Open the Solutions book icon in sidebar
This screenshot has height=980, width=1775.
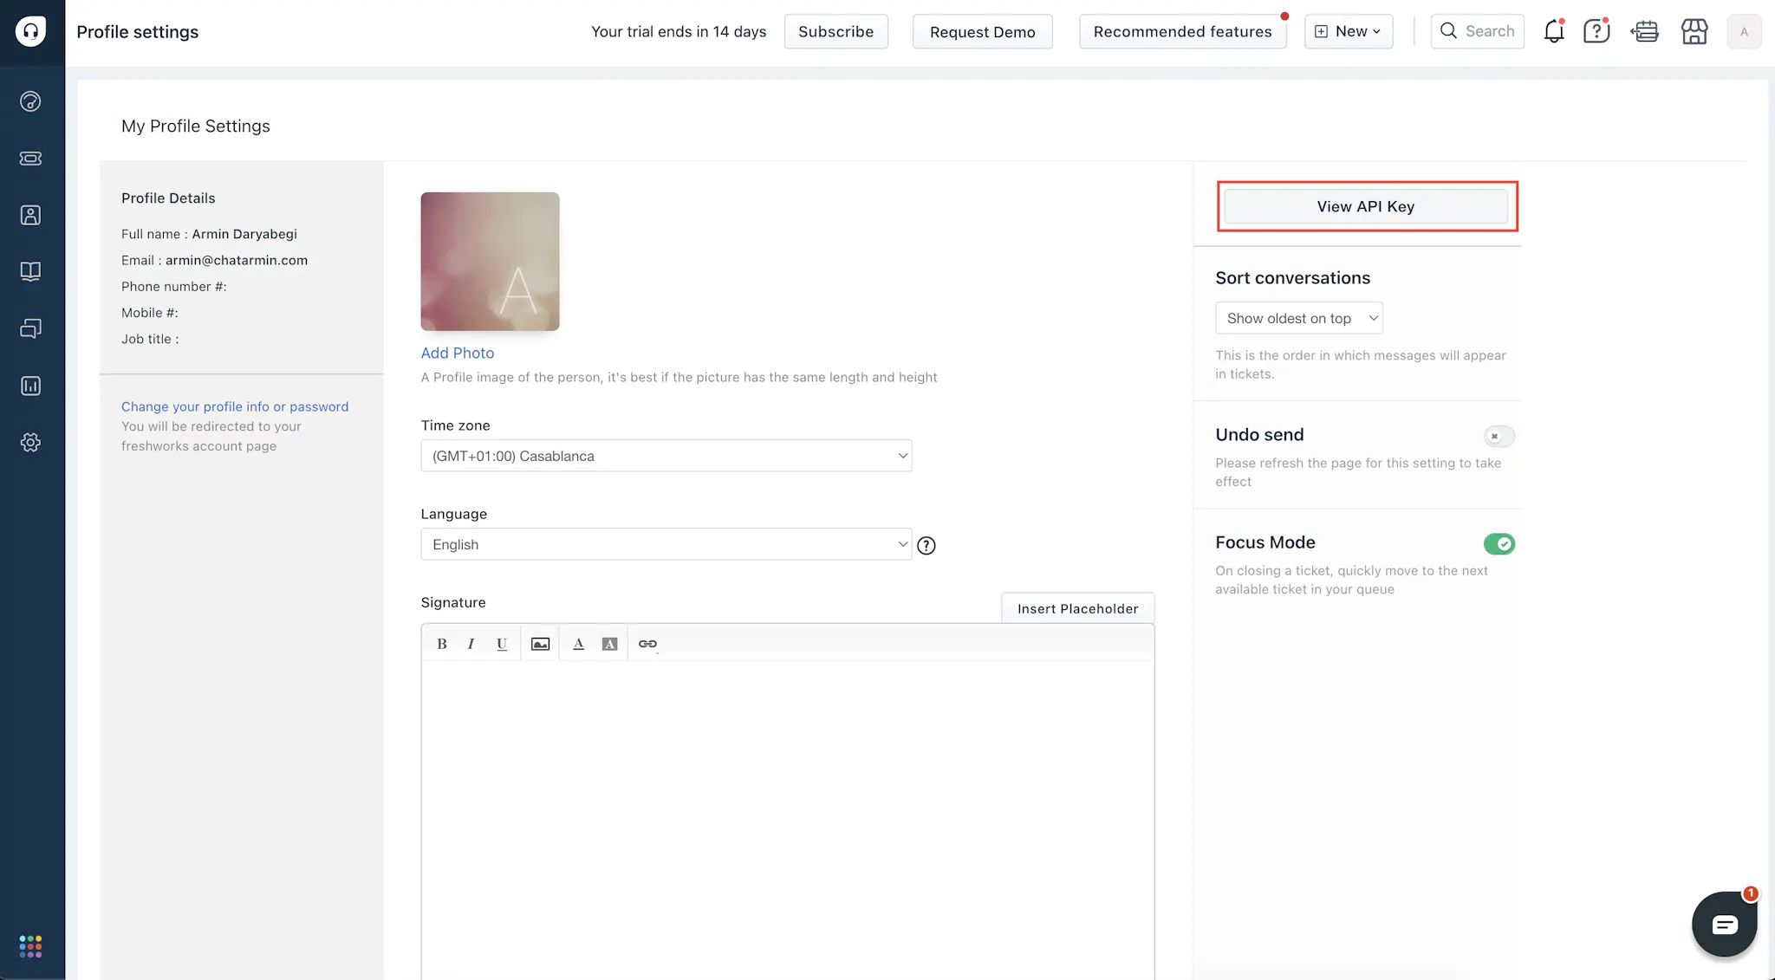pyautogui.click(x=30, y=272)
